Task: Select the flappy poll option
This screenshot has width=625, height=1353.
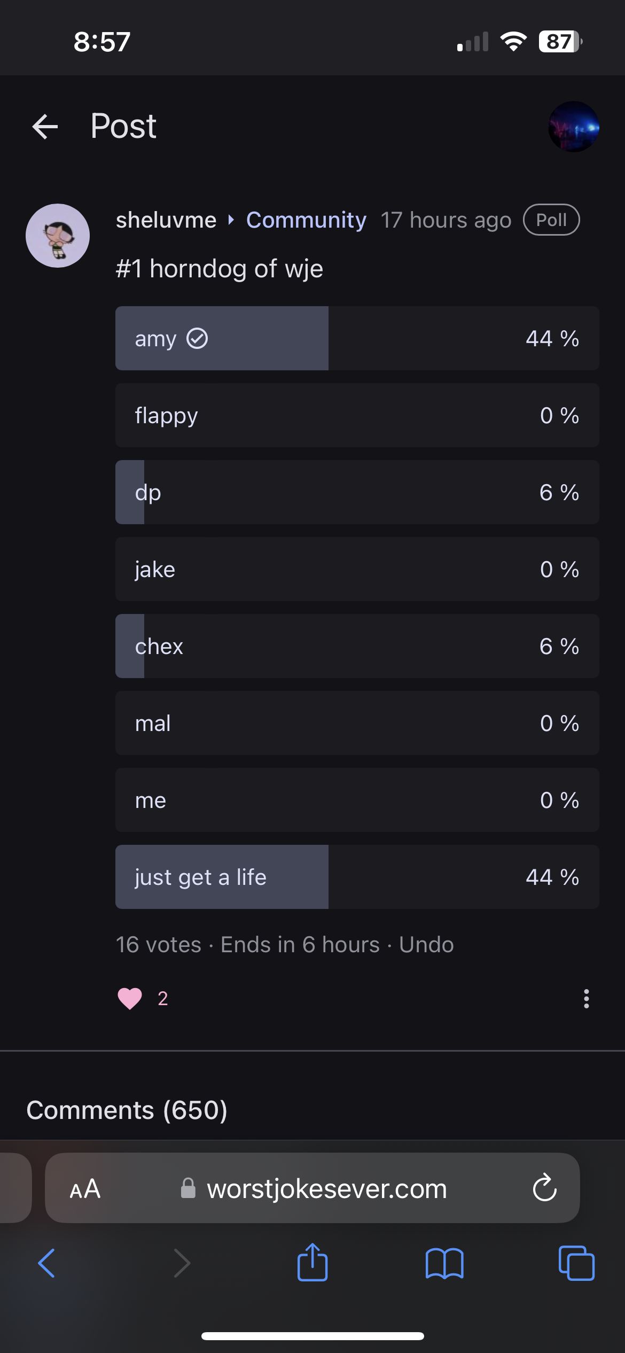Action: pos(357,415)
